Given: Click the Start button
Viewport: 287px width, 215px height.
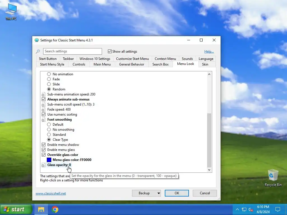Looking at the screenshot, I should click(16, 209).
